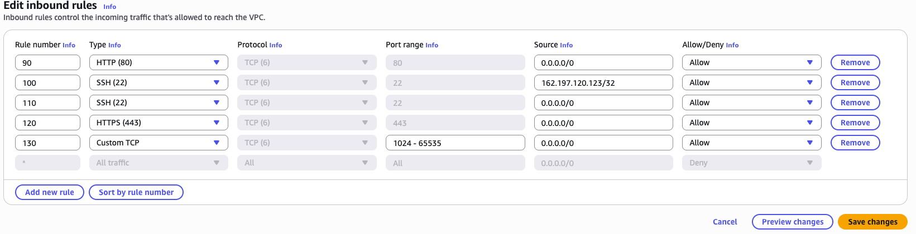Open the Rule number Info link
The height and width of the screenshot is (234, 916).
(69, 45)
